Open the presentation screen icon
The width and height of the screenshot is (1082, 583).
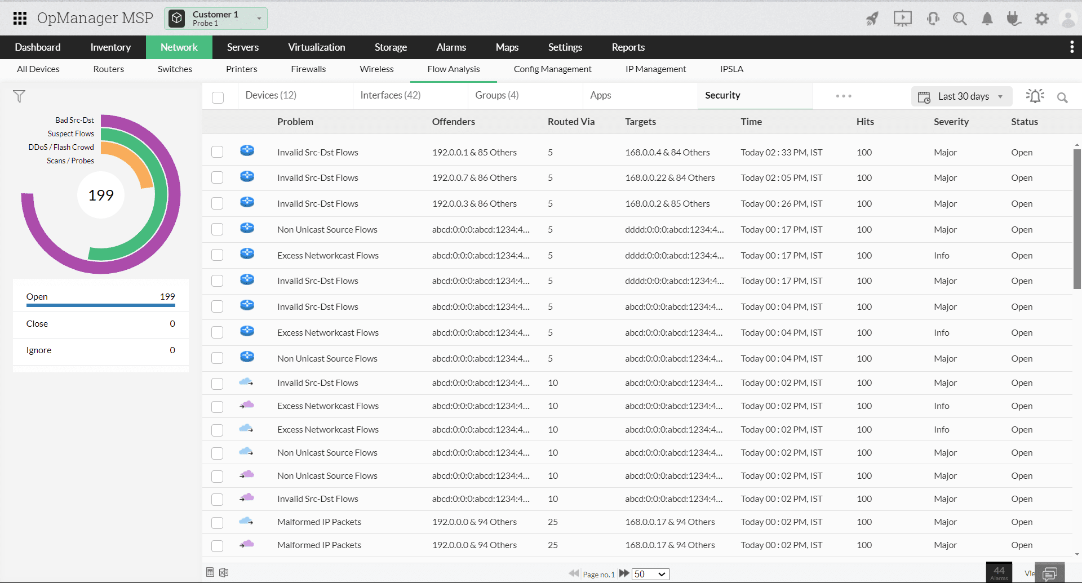pos(902,19)
